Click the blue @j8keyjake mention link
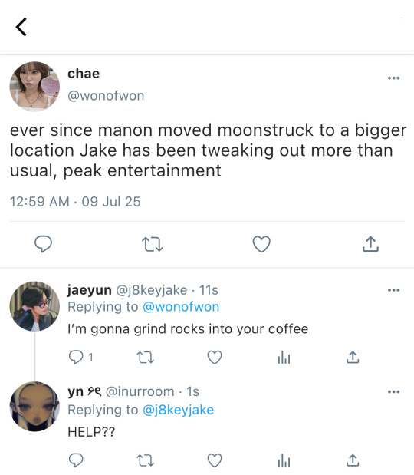 pos(178,411)
